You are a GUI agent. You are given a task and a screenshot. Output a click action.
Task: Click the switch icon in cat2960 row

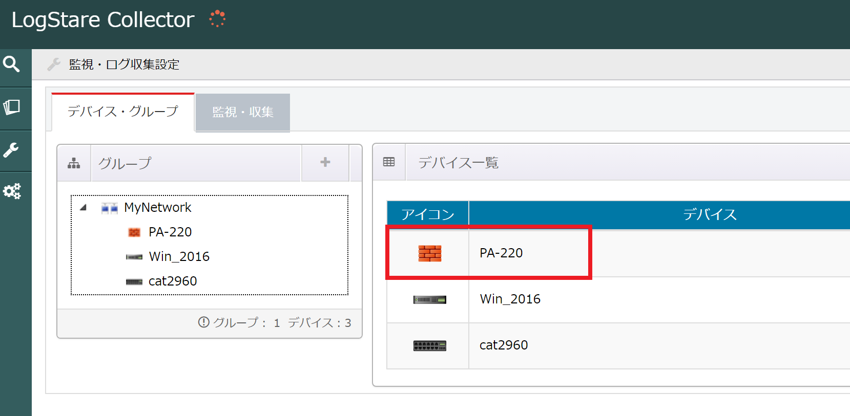click(x=430, y=346)
